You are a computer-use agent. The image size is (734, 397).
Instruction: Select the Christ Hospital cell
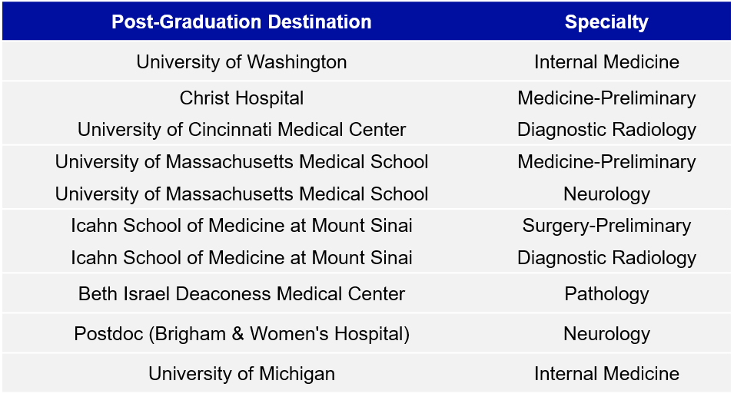[241, 98]
